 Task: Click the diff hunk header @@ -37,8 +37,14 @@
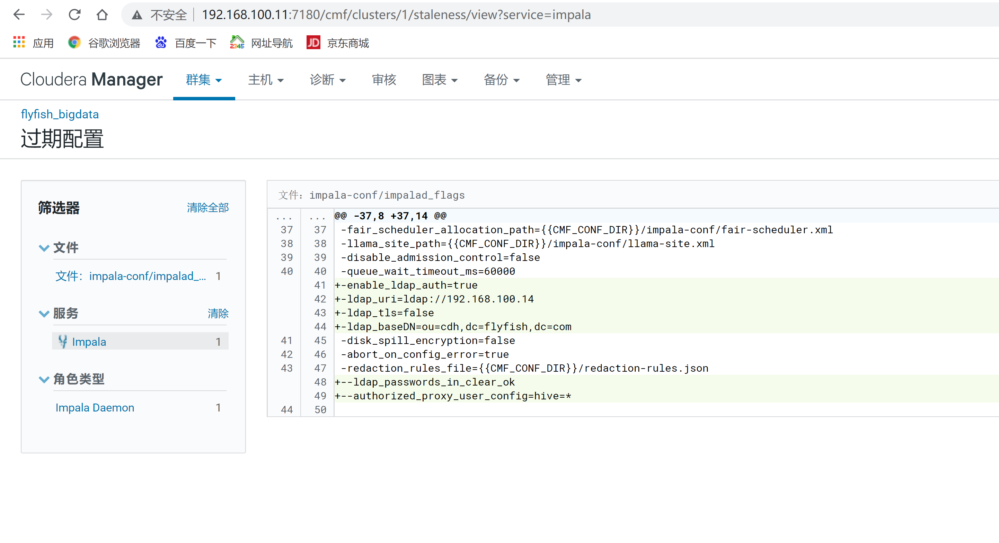390,216
